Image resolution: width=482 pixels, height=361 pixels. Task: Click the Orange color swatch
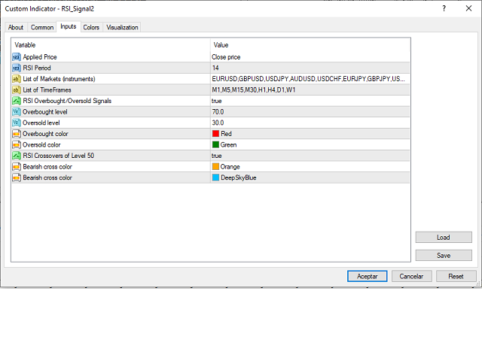[215, 167]
